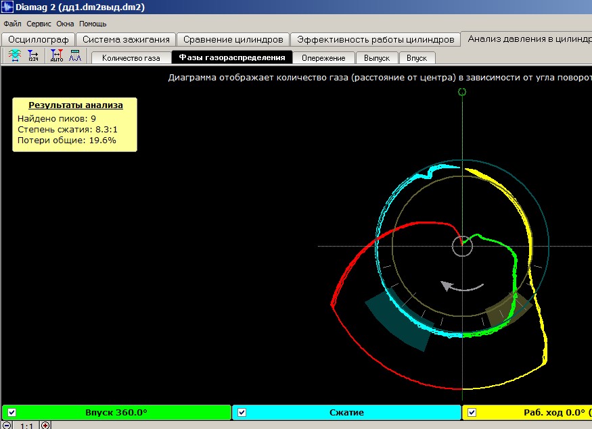Open the Впуск subtab
The height and width of the screenshot is (429, 592).
(417, 58)
